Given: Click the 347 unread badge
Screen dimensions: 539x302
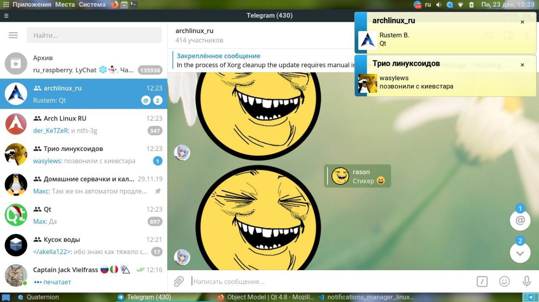Looking at the screenshot, I should (155, 131).
